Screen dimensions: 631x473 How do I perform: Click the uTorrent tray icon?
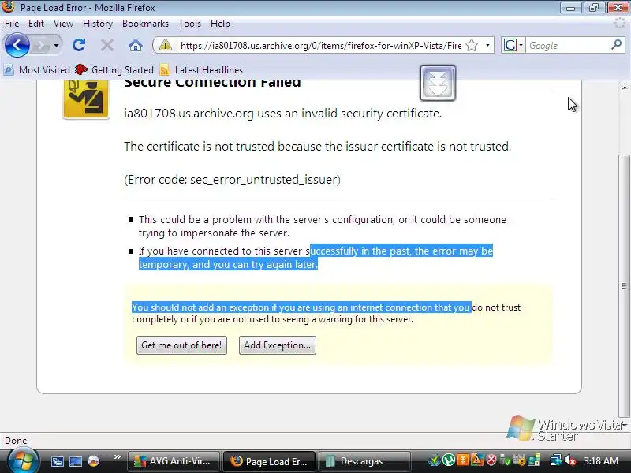click(448, 460)
